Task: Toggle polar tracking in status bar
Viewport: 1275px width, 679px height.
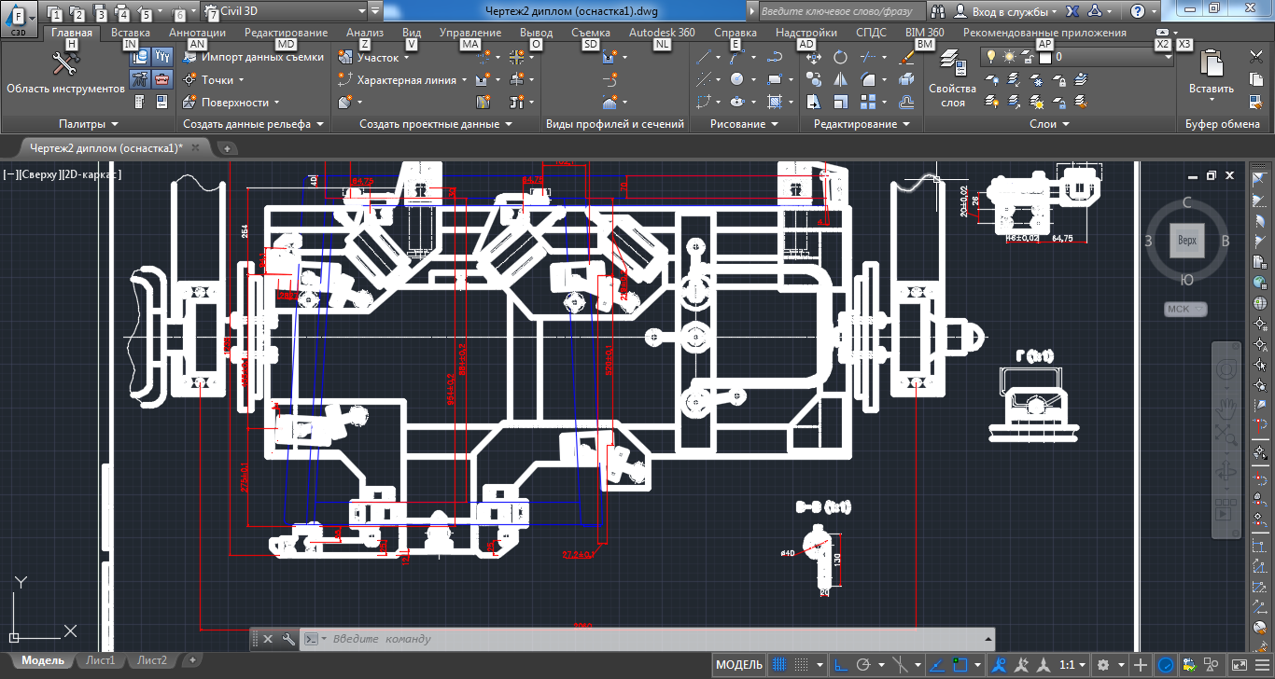Action: tap(863, 665)
